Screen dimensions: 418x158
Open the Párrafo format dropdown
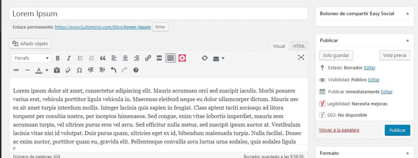[31, 58]
